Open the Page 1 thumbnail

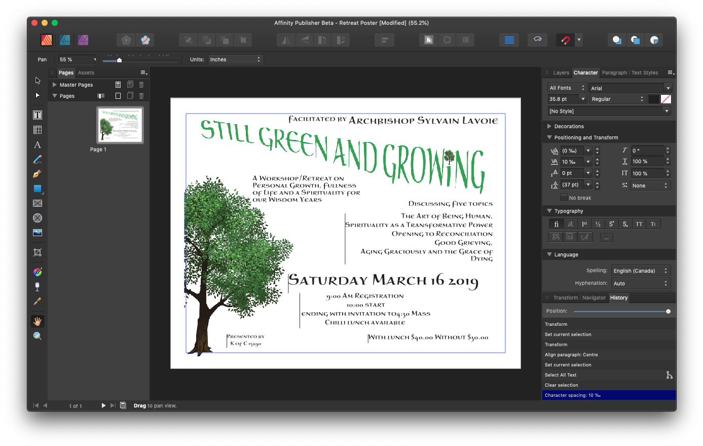tap(120, 125)
